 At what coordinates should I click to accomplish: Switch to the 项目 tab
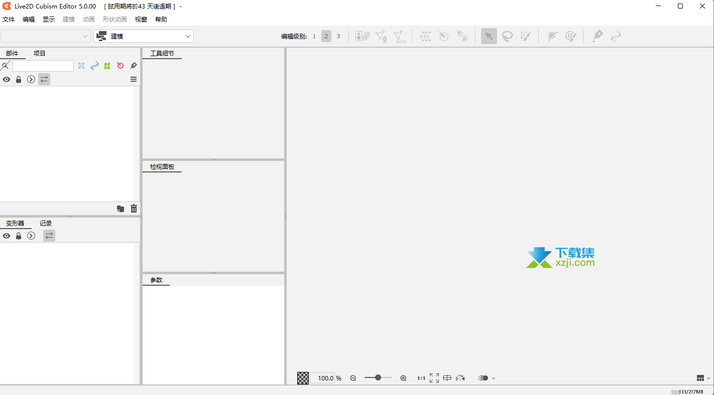pyautogui.click(x=40, y=54)
